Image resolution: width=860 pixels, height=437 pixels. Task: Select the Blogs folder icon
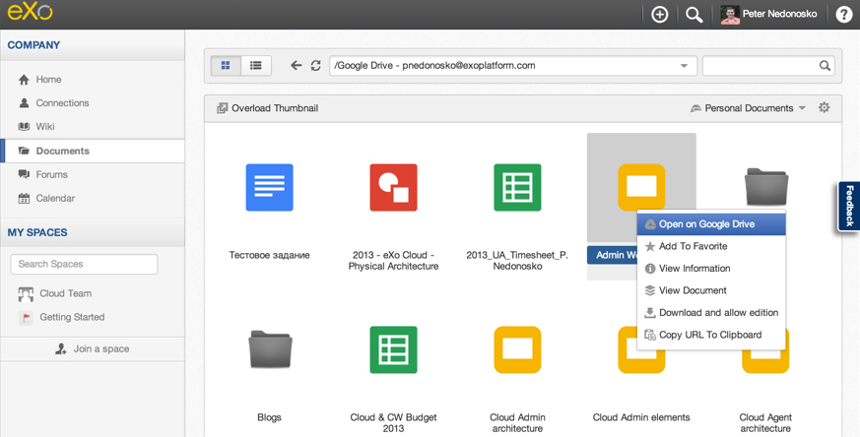coord(269,349)
